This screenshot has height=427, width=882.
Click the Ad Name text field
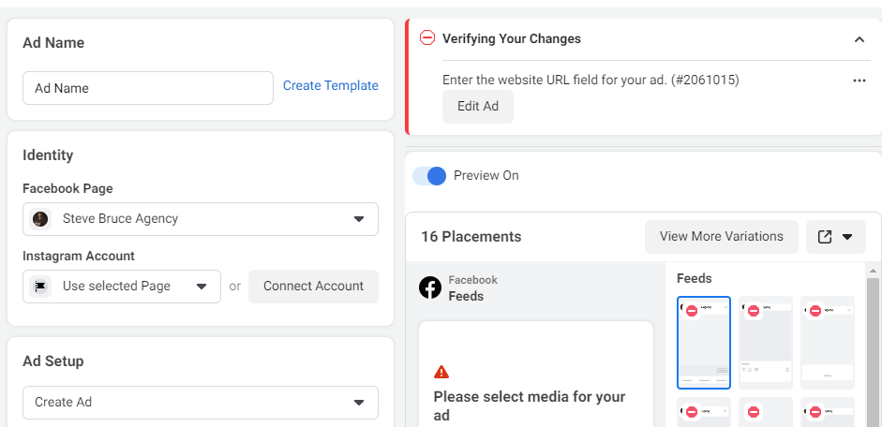click(148, 88)
